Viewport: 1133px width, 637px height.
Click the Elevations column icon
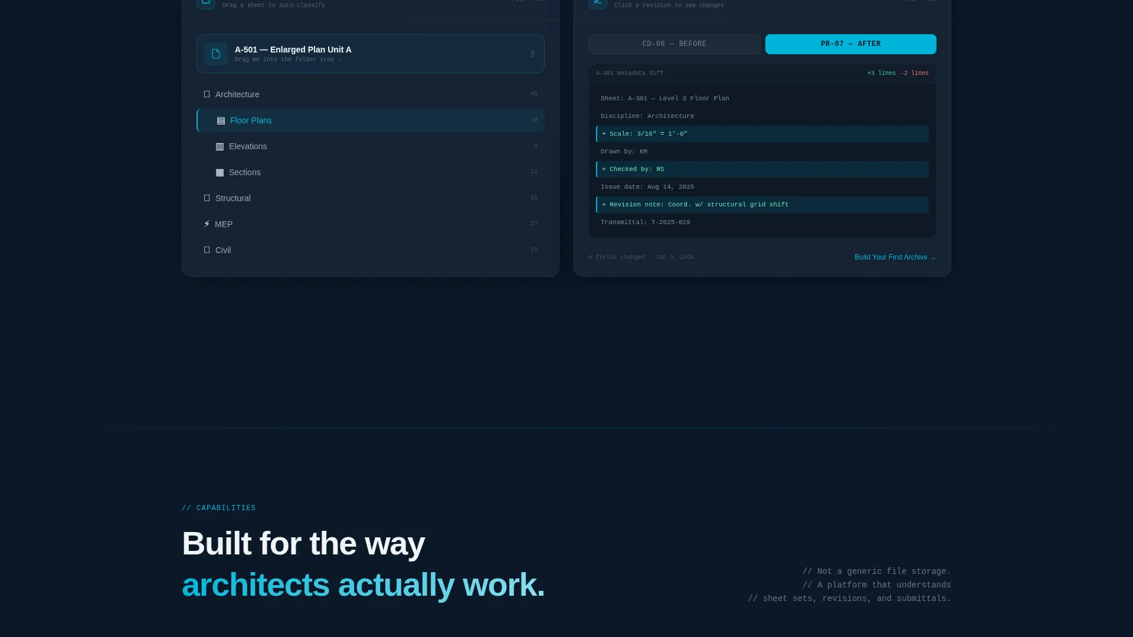(220, 146)
